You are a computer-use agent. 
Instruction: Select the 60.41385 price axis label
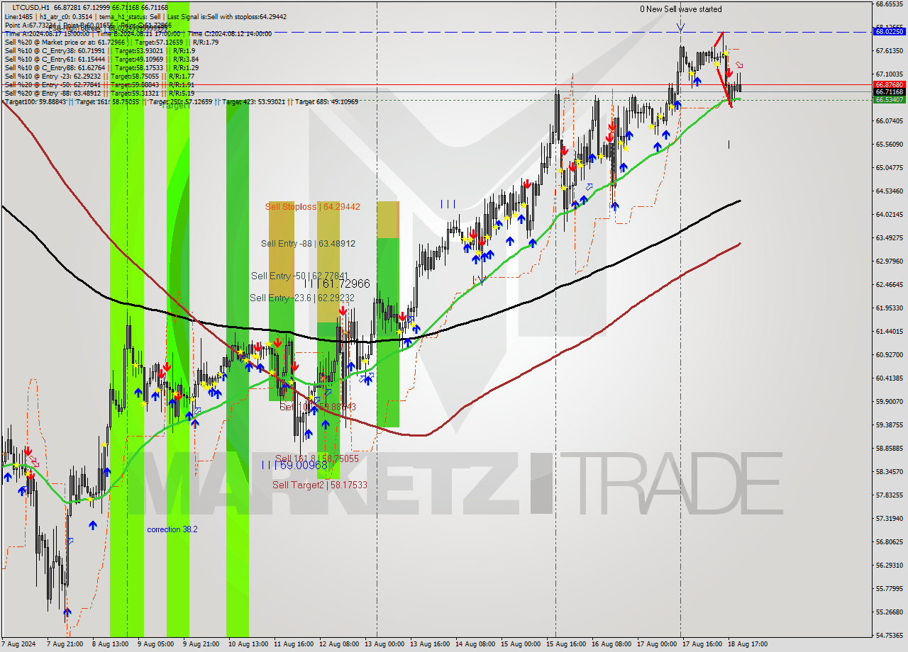click(x=889, y=378)
